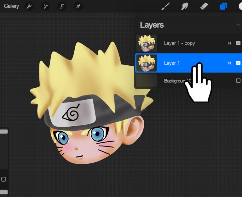Open the Adjustments magic wand menu
This screenshot has width=242, height=197.
[45, 6]
